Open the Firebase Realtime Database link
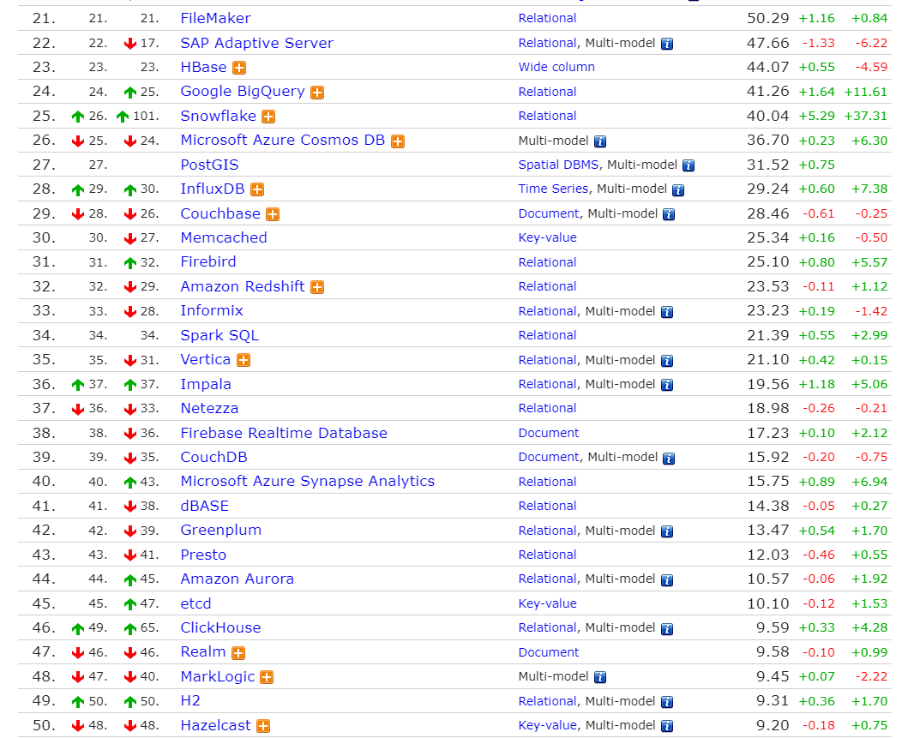Screen dimensions: 902x738 click(284, 433)
